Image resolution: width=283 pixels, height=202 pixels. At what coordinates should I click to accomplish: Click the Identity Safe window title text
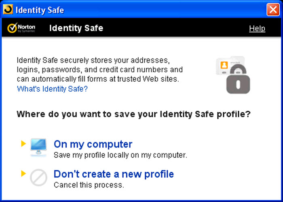pos(40,10)
